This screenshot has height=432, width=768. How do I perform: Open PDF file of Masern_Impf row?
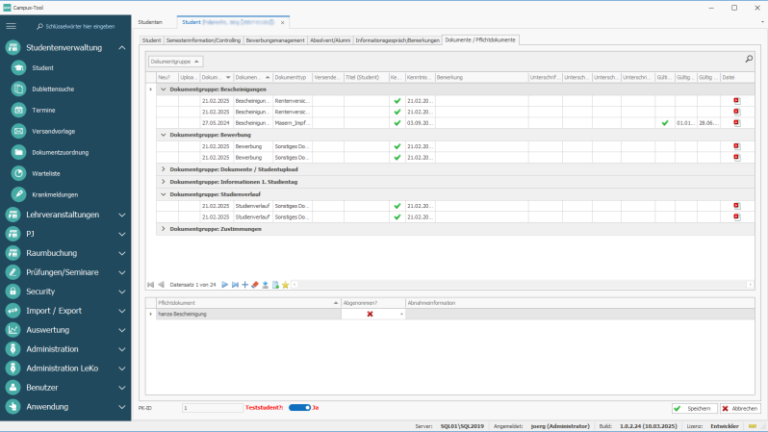pos(736,123)
